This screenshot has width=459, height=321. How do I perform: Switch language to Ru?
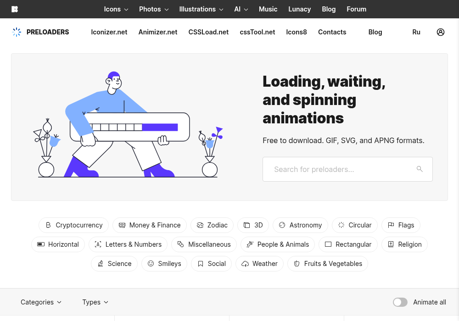[416, 32]
